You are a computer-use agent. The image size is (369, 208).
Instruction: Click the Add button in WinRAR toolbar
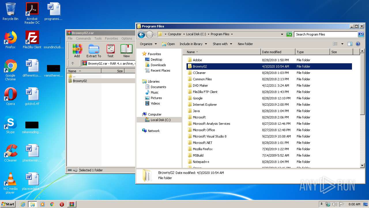click(77, 51)
